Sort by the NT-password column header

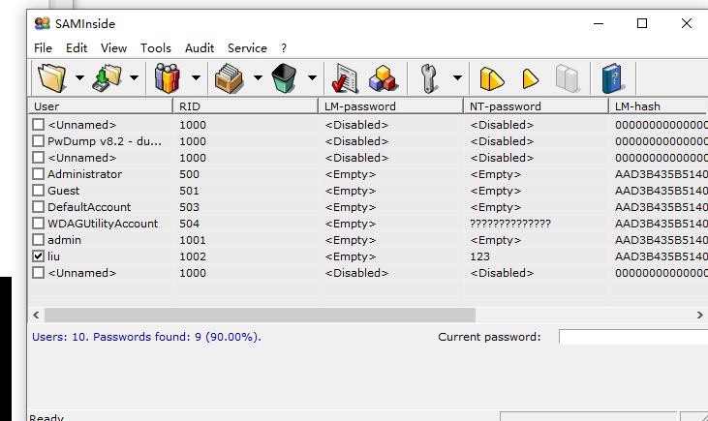coord(536,106)
